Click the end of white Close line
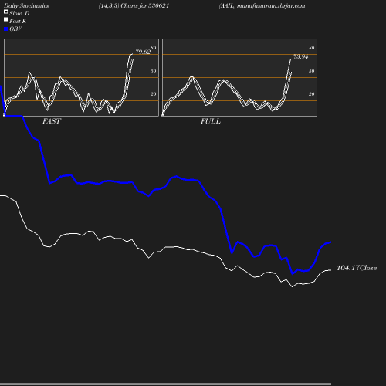Viewport: 386px width, 386px height. (x=330, y=270)
